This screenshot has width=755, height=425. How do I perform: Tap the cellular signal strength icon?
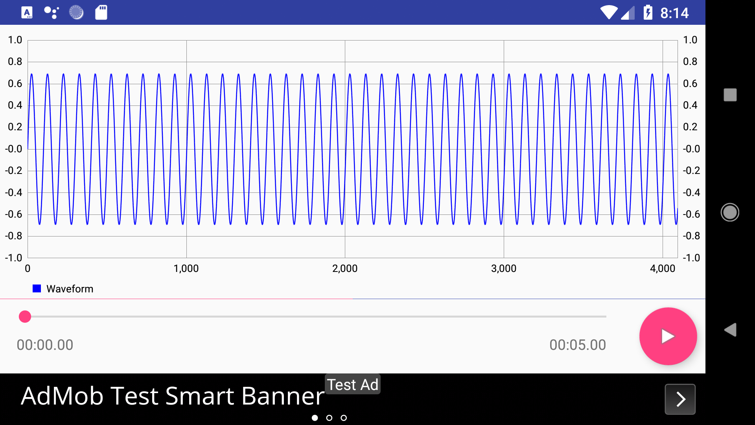[x=628, y=13]
